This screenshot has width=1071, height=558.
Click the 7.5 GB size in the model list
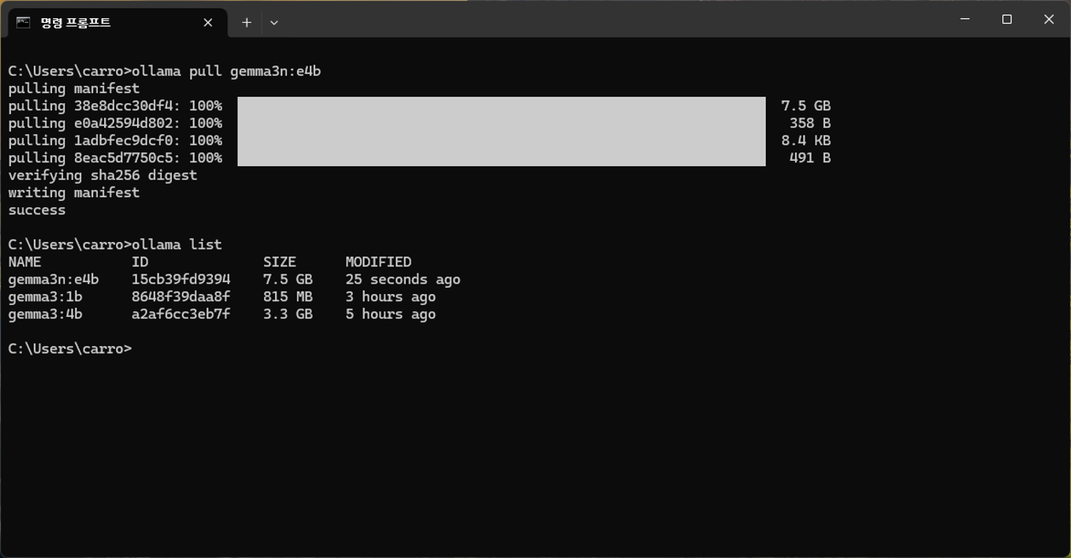288,279
